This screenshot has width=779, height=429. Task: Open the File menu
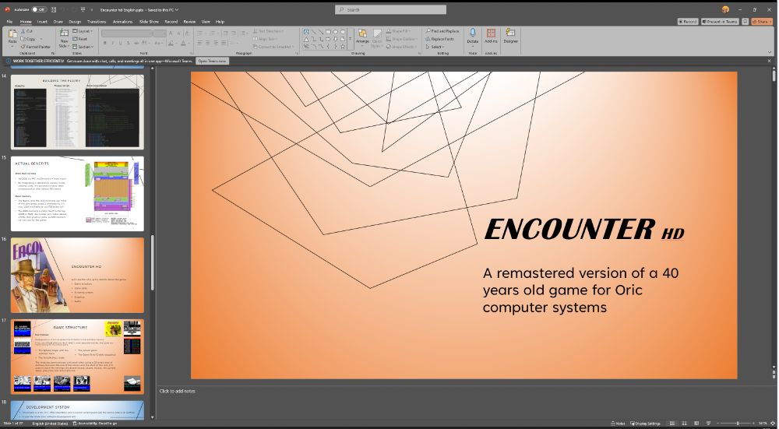point(9,22)
